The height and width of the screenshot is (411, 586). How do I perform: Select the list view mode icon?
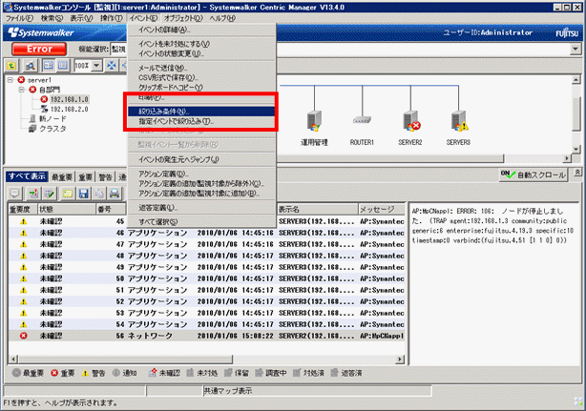pos(63,66)
